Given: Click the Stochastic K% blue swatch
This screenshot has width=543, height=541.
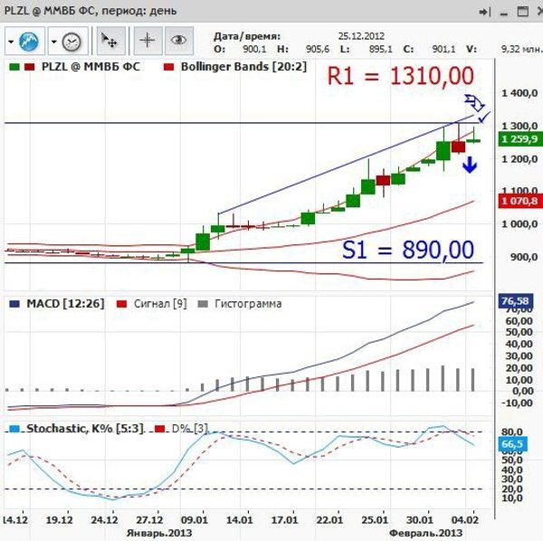Looking at the screenshot, I should click(x=14, y=429).
